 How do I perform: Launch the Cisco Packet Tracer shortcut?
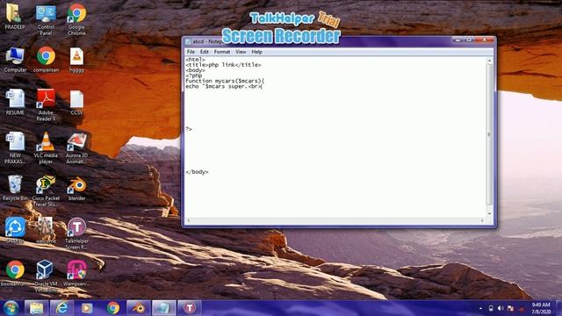click(46, 191)
